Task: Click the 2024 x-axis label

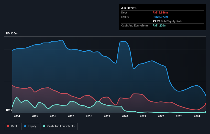Action: 197,116
